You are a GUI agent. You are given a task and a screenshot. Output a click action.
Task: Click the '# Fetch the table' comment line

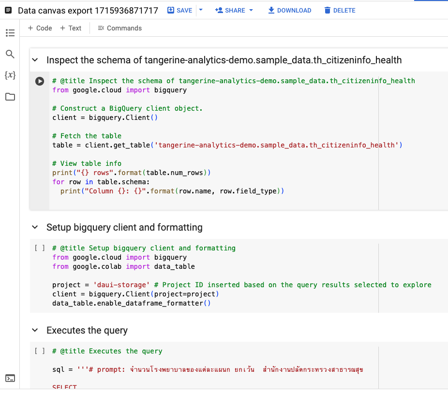click(87, 136)
